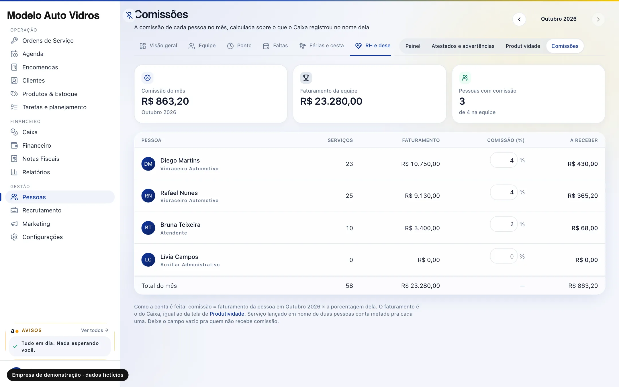This screenshot has height=387, width=619.
Task: Open the Produtividade sub-tab
Action: click(523, 46)
